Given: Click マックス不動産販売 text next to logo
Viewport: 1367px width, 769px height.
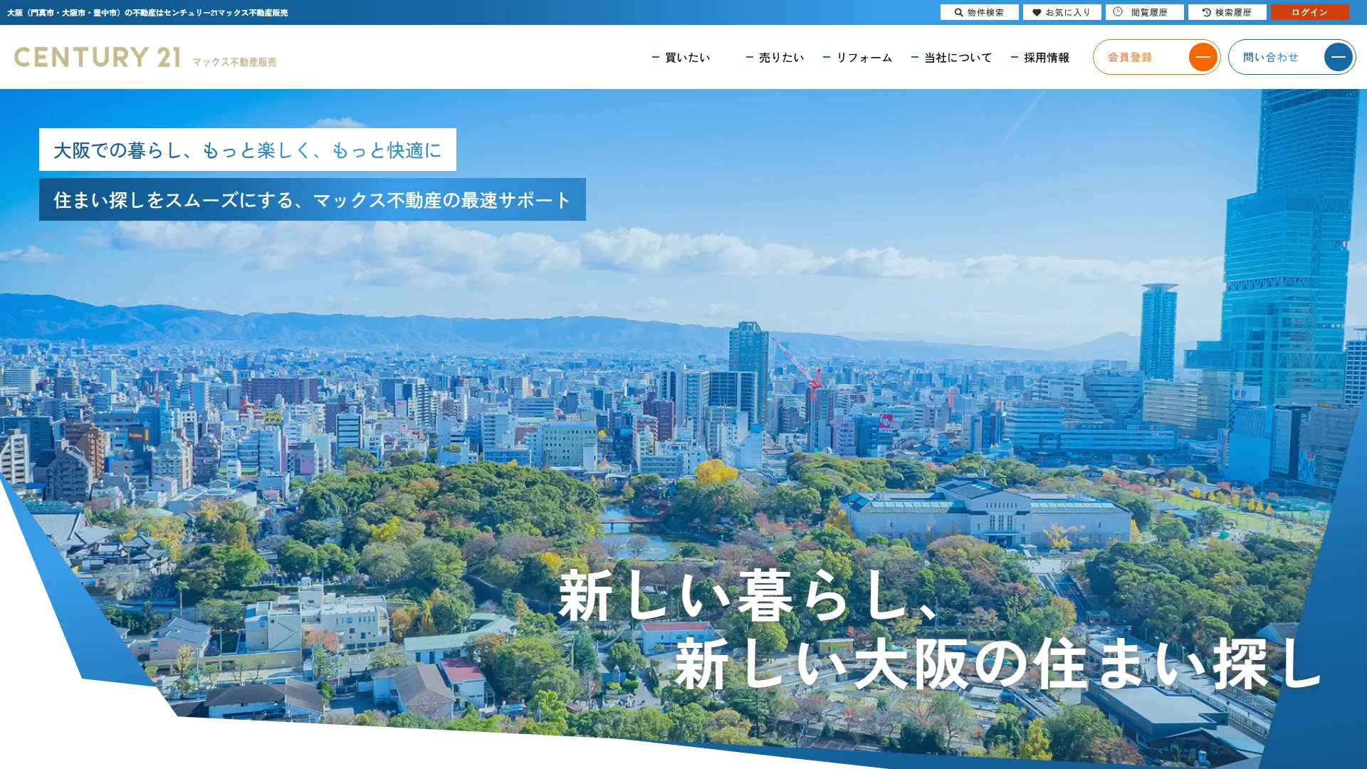Looking at the screenshot, I should 234,62.
